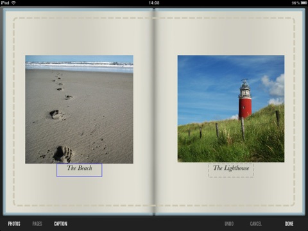Edit the "The Beach" caption field
This screenshot has width=308, height=231.
(x=80, y=170)
